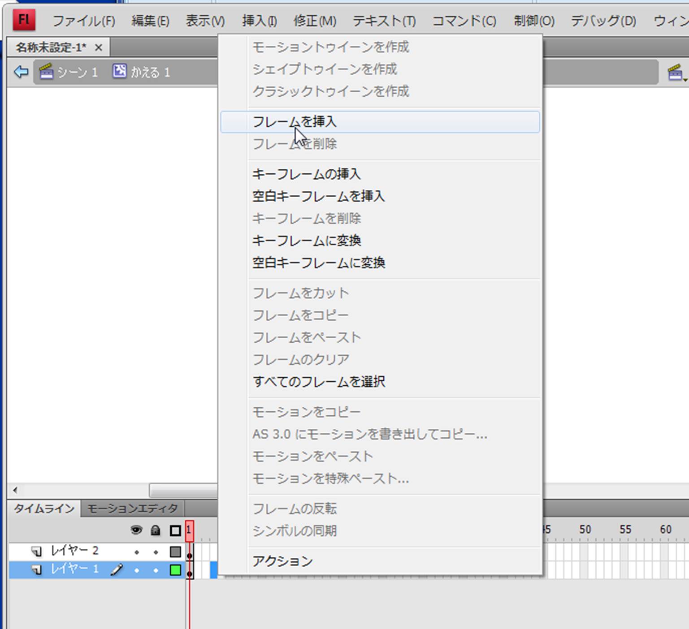Click the Flash FL application logo

(24, 20)
